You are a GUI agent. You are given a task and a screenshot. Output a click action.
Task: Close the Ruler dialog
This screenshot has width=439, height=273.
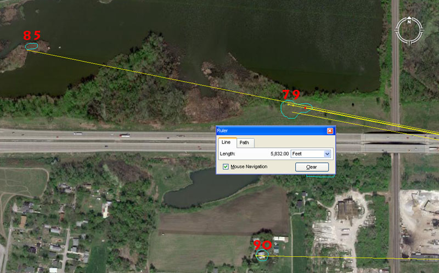pos(330,131)
